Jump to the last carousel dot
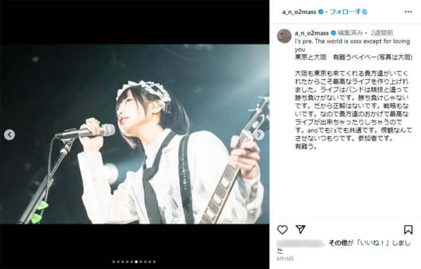The image size is (421, 269). [x=154, y=262]
